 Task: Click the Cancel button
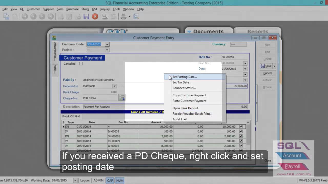click(267, 73)
